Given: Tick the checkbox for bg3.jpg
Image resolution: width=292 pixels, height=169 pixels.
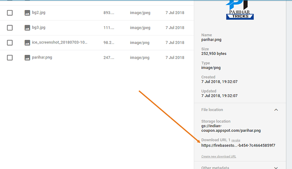Looking at the screenshot, I should [x=10, y=28].
